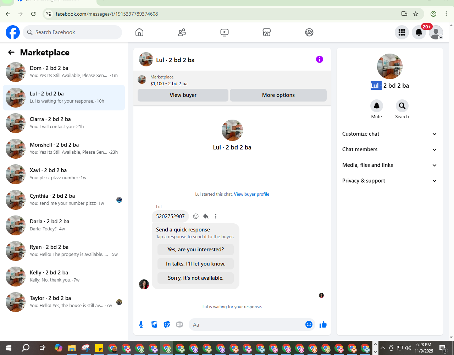Viewport: 454px width, 355px height.
Task: Attach a photo file icon
Action: (x=154, y=324)
